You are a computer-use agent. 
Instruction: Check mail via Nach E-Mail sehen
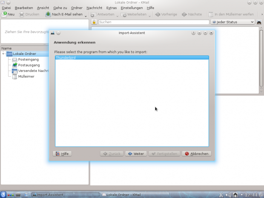pyautogui.click(x=64, y=14)
